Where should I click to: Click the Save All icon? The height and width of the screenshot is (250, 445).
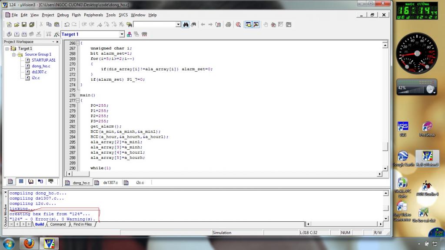click(32, 25)
